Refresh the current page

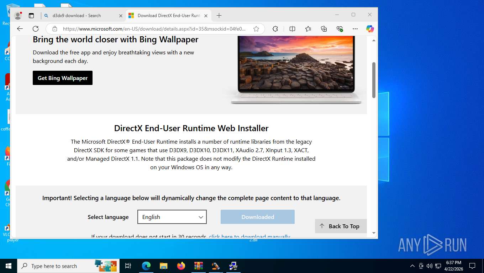pyautogui.click(x=36, y=29)
